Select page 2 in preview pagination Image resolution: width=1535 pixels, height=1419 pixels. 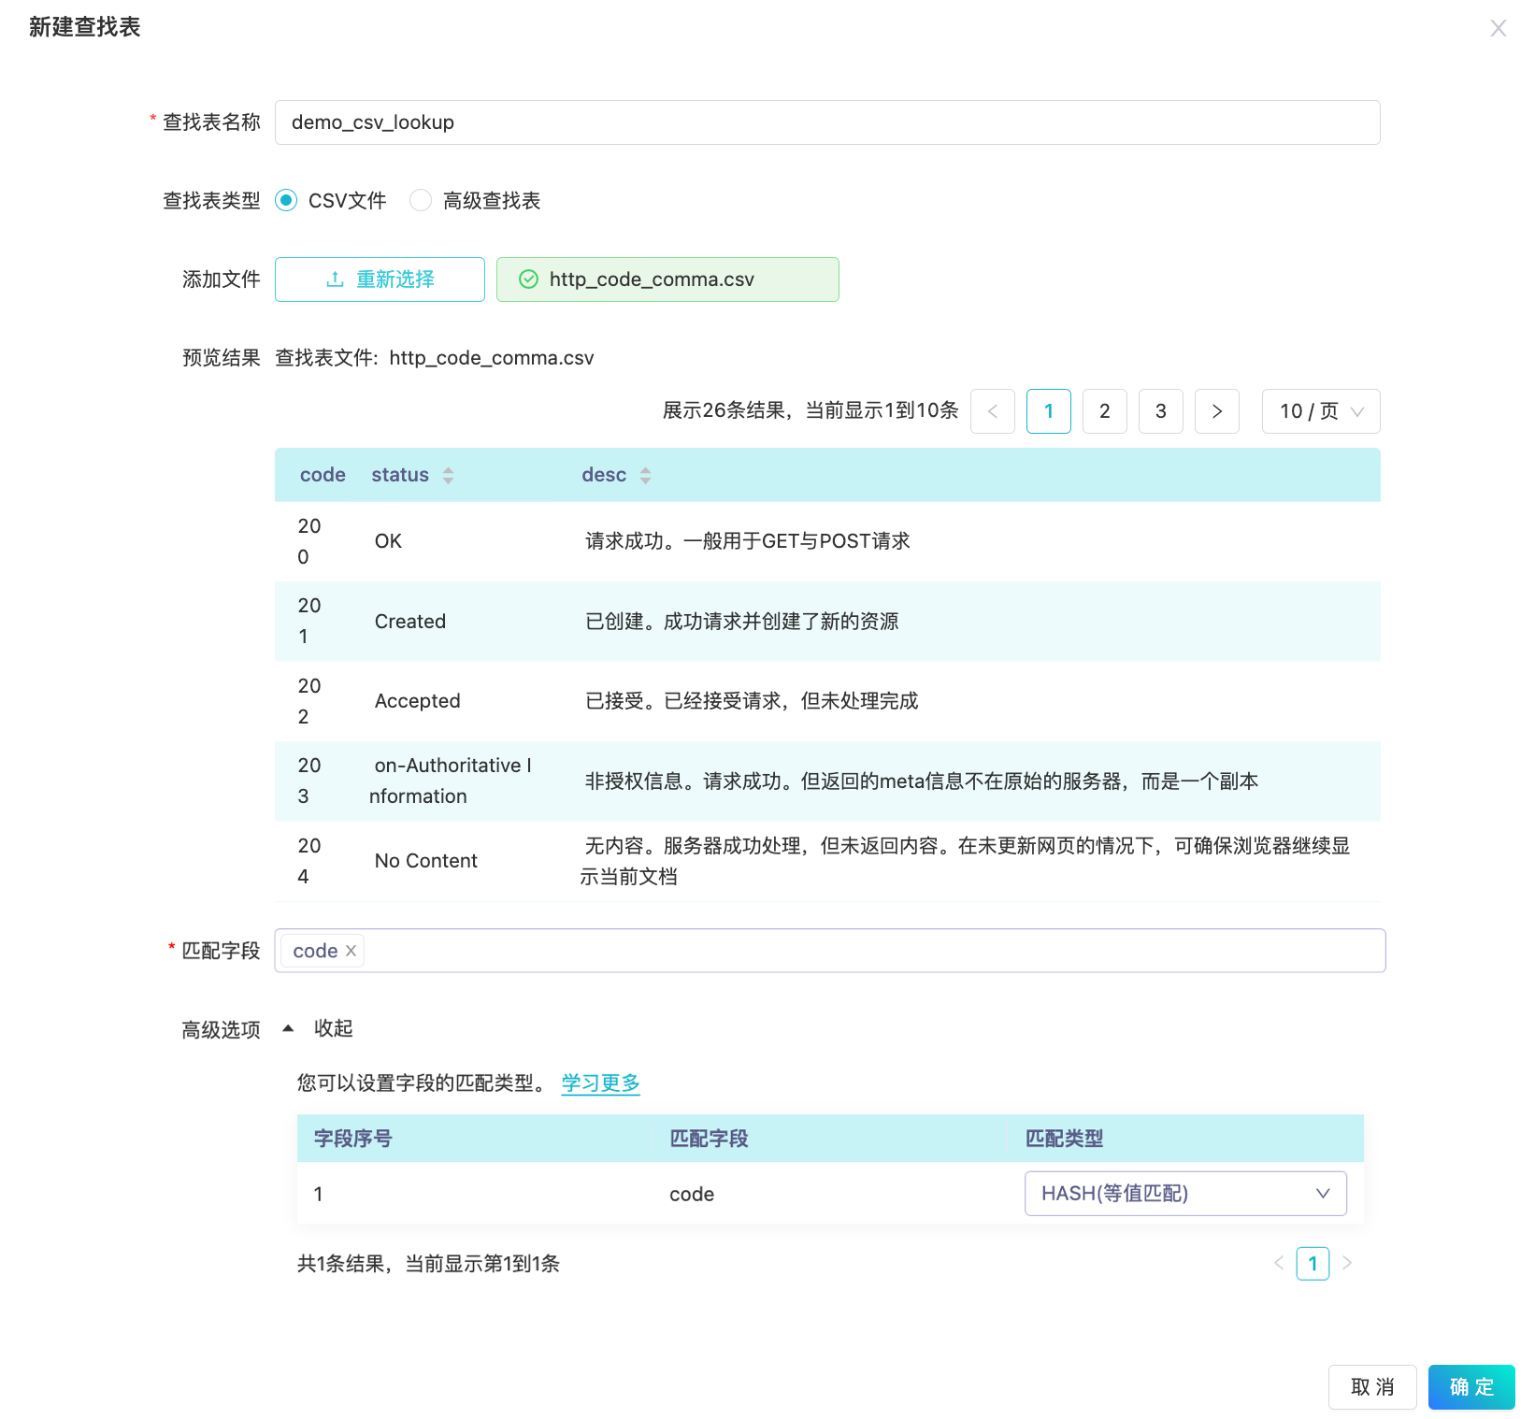[x=1105, y=411]
